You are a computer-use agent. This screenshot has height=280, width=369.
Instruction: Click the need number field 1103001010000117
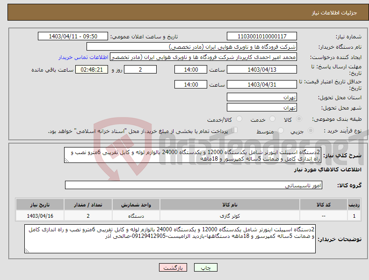point(262,37)
